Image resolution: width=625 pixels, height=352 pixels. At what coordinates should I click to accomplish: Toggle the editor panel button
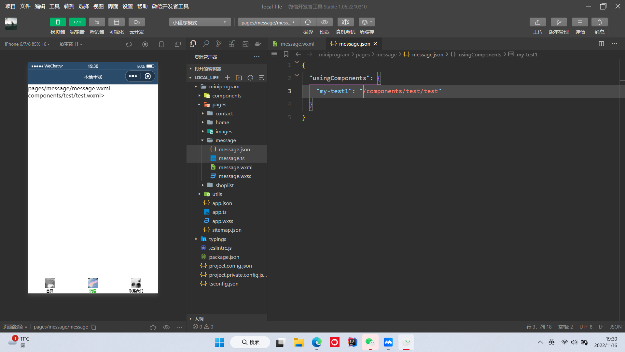point(77,22)
